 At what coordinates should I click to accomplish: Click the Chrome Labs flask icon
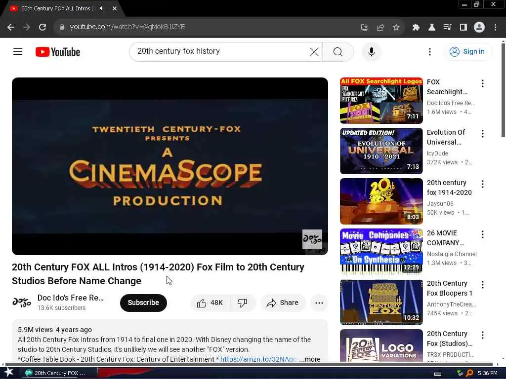[431, 28]
